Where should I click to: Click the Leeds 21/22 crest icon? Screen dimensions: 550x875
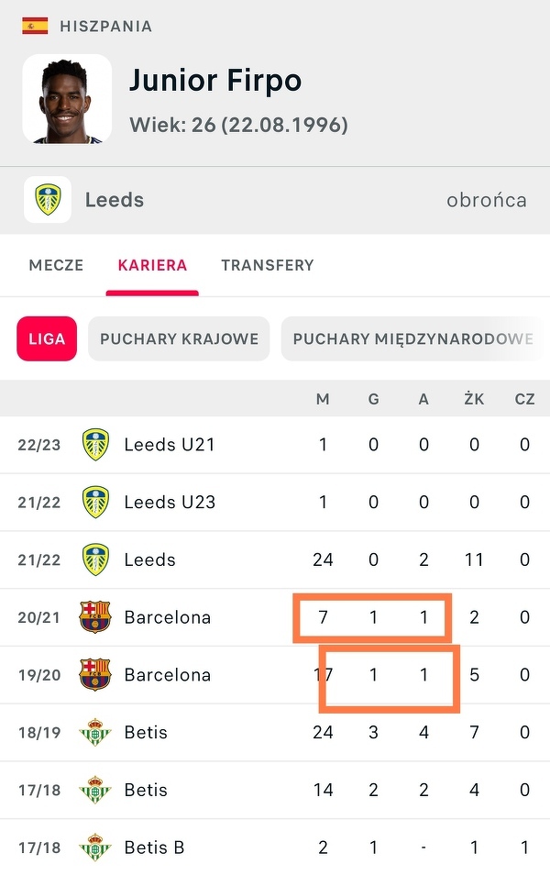pyautogui.click(x=95, y=559)
